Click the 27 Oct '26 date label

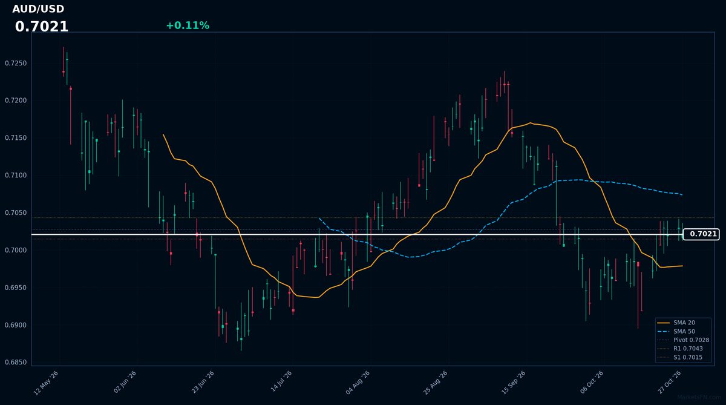[x=670, y=383]
